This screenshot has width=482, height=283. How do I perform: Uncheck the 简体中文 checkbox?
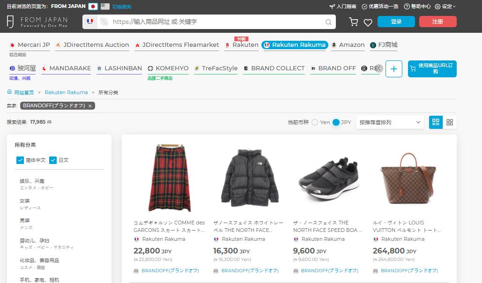20,160
